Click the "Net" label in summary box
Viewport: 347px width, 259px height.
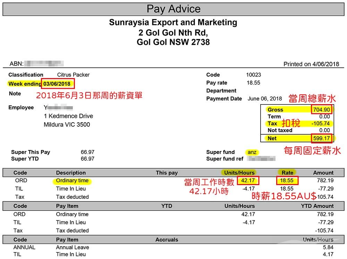272,139
